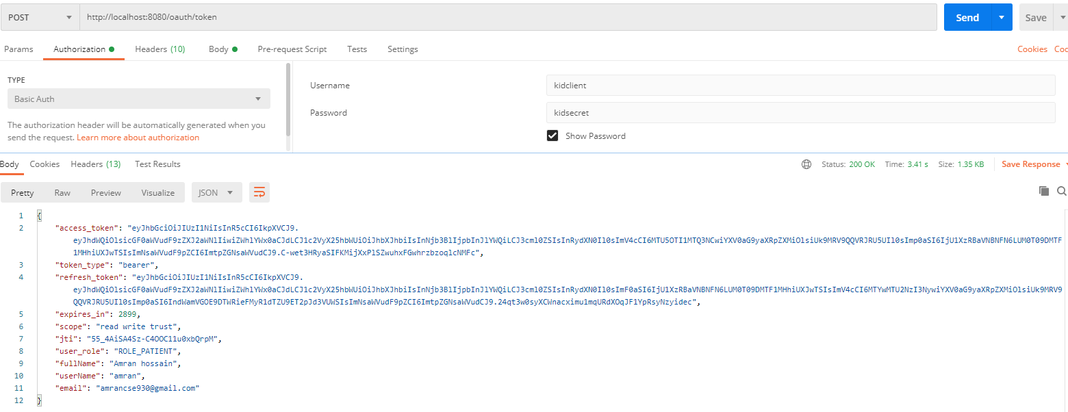This screenshot has height=412, width=1068.
Task: Click the globe network info icon
Action: [x=806, y=164]
